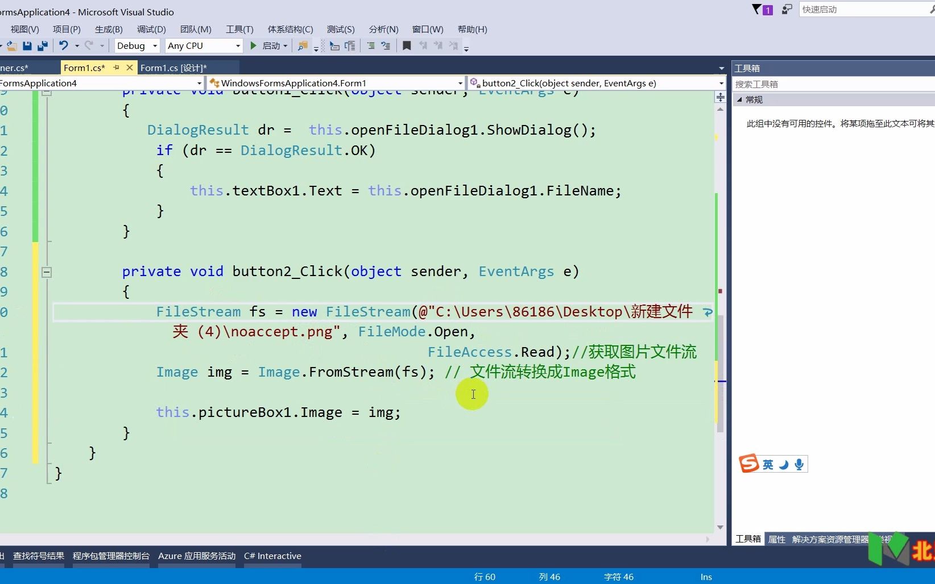Click the editor vertical scrollbar down arrow
The width and height of the screenshot is (935, 584).
click(x=721, y=527)
